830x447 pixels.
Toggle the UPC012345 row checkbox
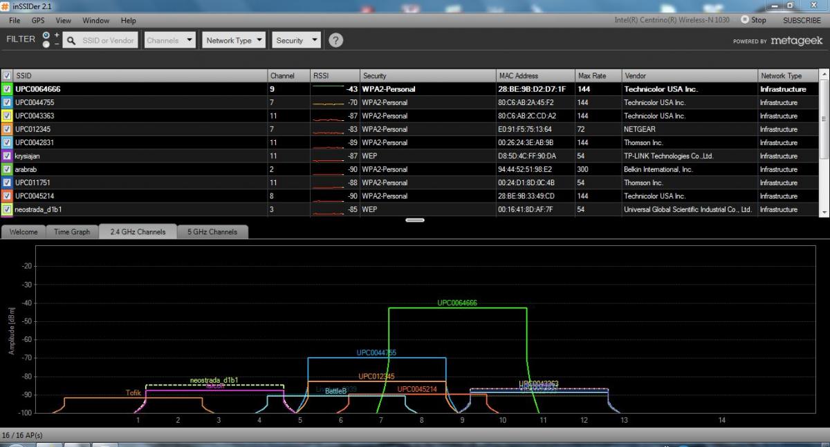[x=7, y=129]
